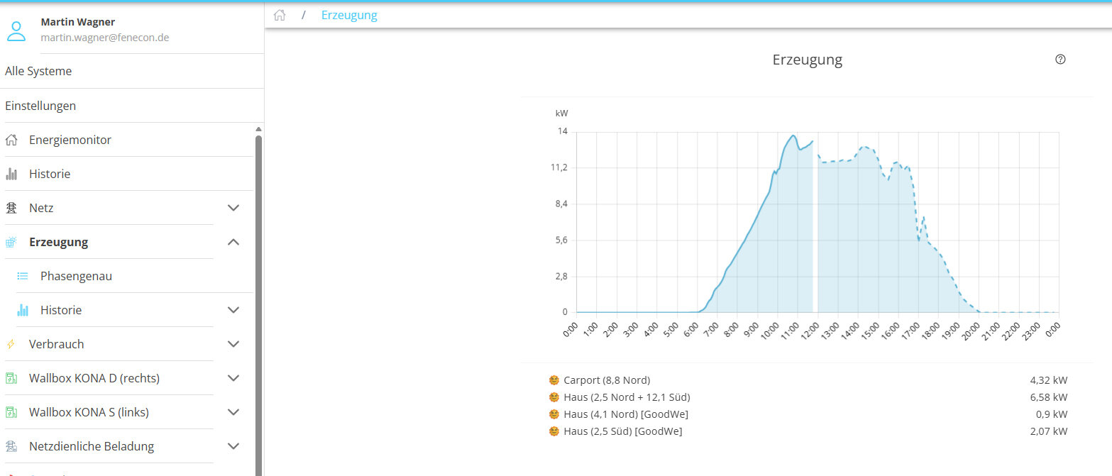The height and width of the screenshot is (476, 1112).
Task: Click the Wallbox KONA D charger icon
Action: [x=11, y=378]
